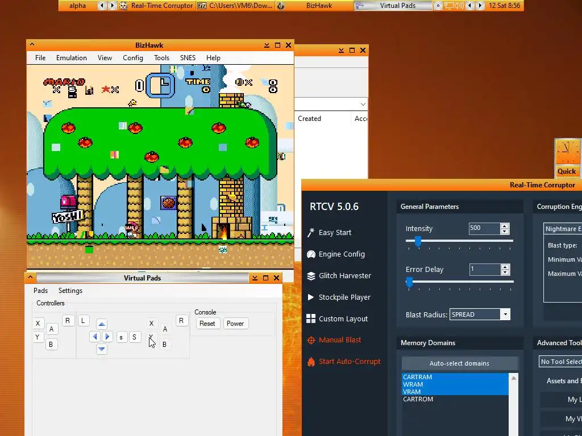Click Virtual Pads right arrow on D-pad
This screenshot has height=436, width=582.
point(107,337)
